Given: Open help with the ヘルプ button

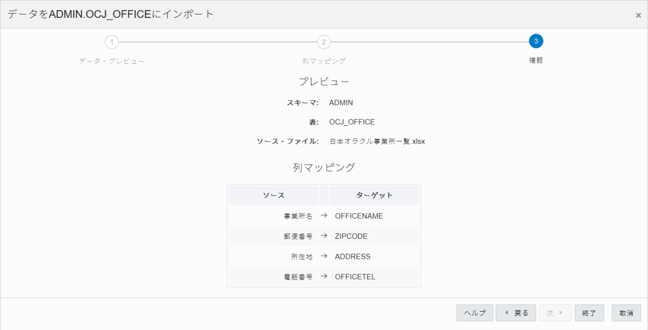Looking at the screenshot, I should (x=475, y=313).
